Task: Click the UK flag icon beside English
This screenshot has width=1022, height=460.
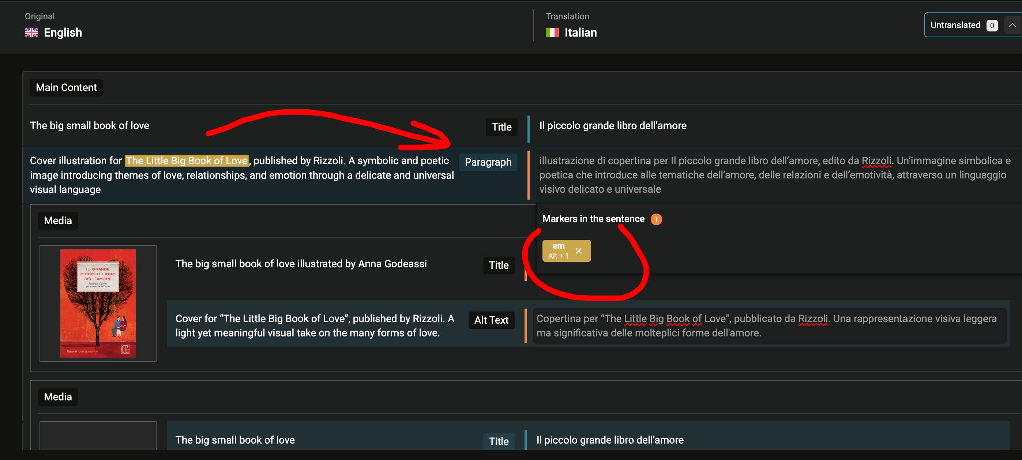Action: coord(31,33)
